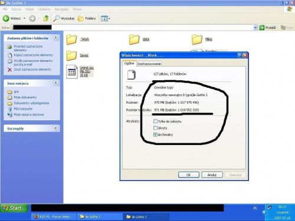Viewport: 295px width, 221px height.
Task: Click the folder-up arrow toolbar icon
Action: (x=46, y=18)
